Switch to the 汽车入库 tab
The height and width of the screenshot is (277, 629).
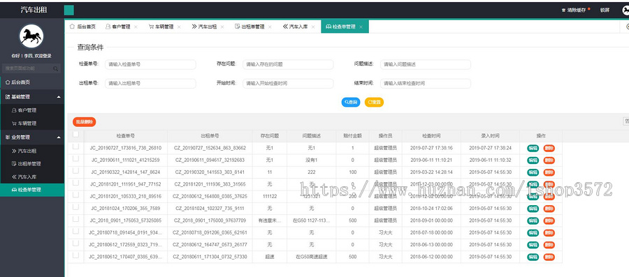[x=295, y=27]
